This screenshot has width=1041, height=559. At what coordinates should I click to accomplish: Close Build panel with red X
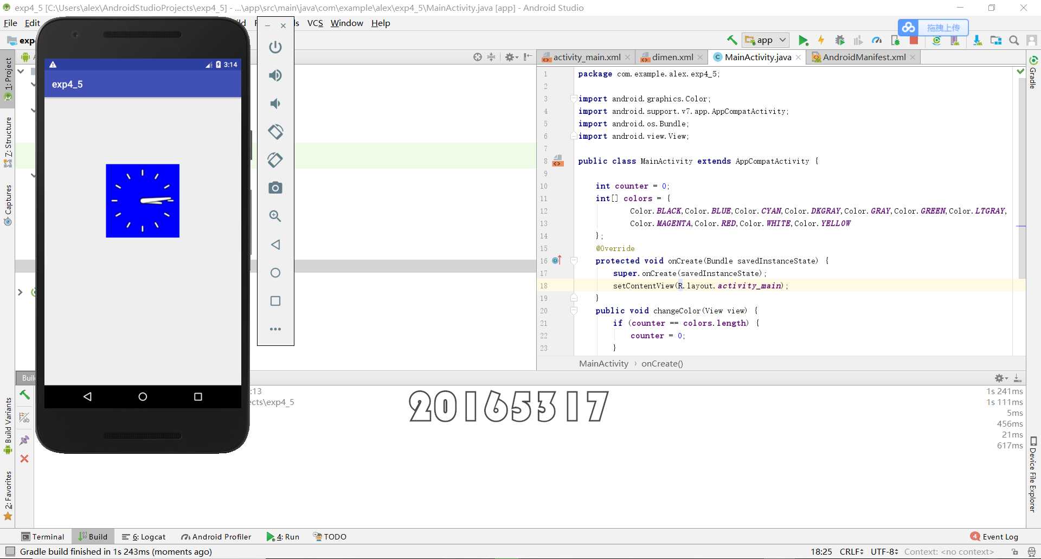pyautogui.click(x=24, y=459)
